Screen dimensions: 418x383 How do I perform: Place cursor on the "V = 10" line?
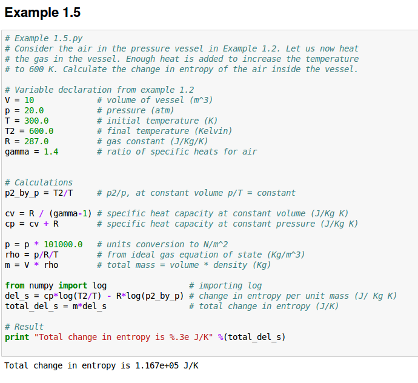click(19, 100)
